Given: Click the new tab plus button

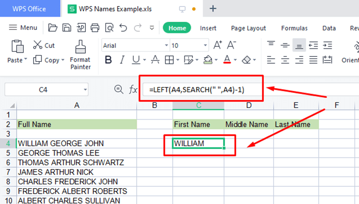Looking at the screenshot, I should (213, 8).
